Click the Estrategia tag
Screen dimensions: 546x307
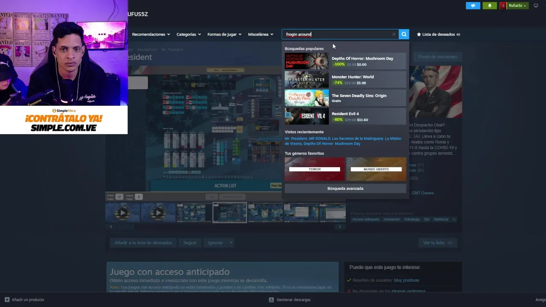412,219
